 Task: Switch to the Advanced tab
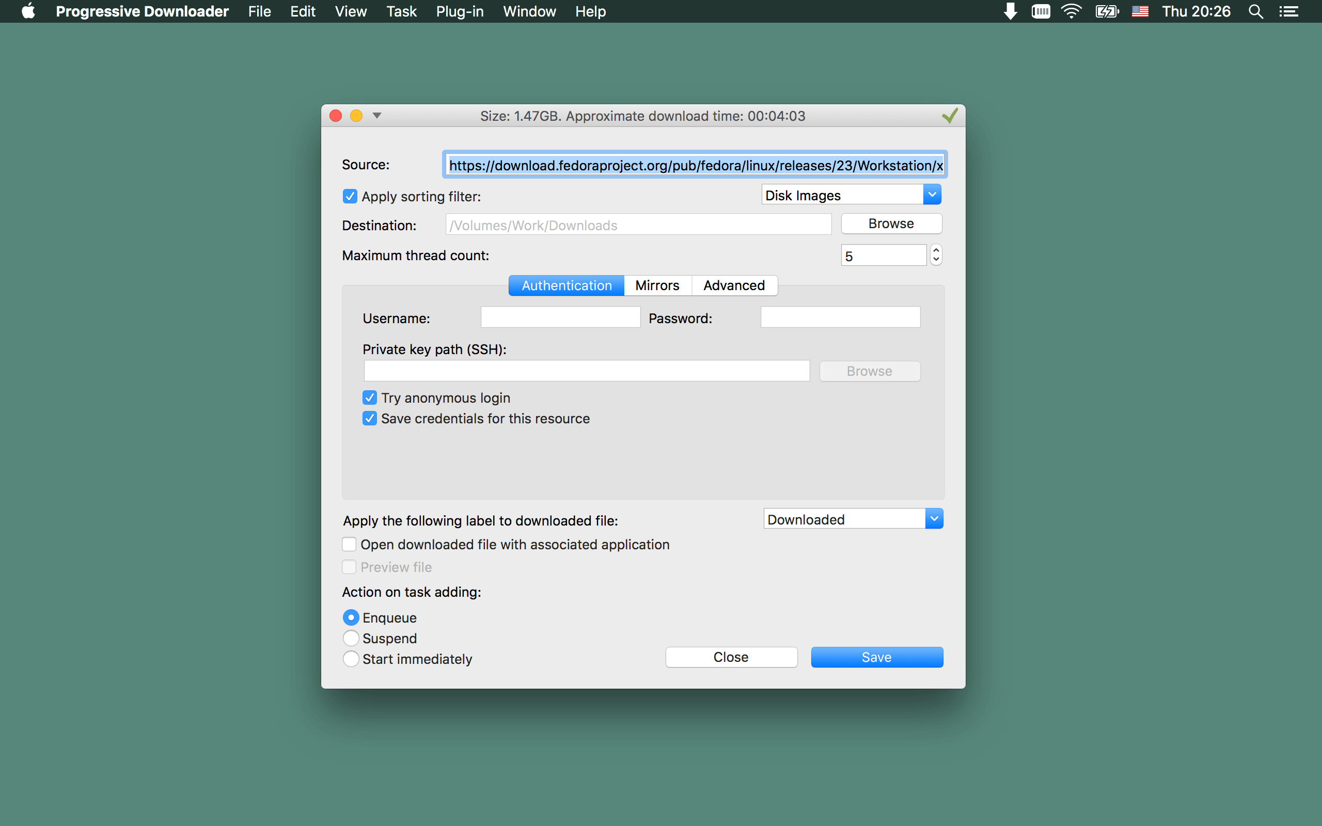click(734, 285)
